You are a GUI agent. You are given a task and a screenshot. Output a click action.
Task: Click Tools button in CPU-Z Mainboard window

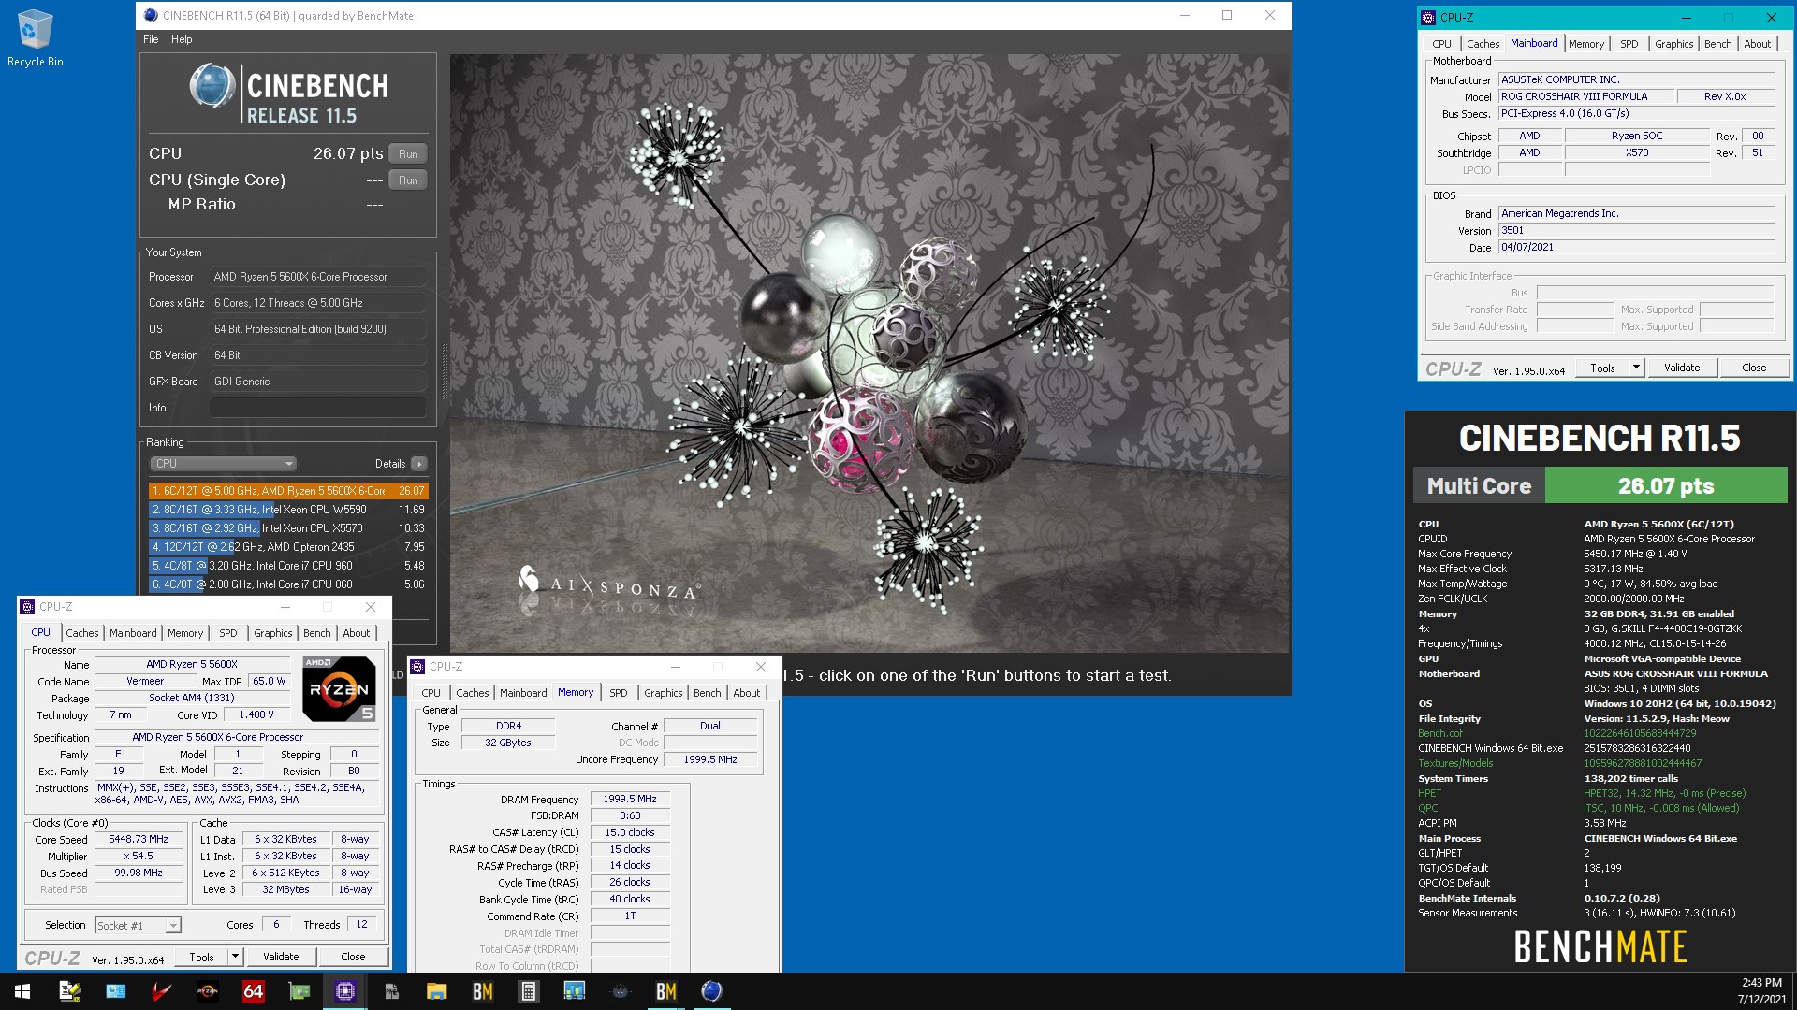(1602, 368)
